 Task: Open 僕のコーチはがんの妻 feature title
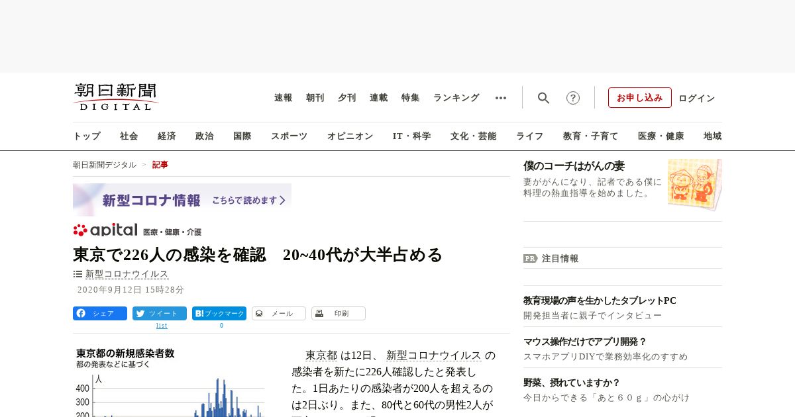[x=574, y=166]
